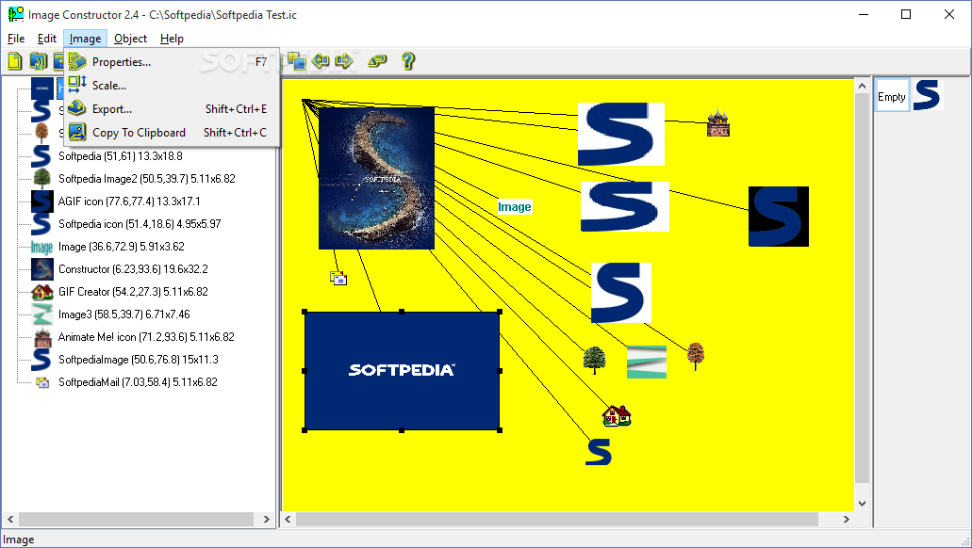Click the overlapping squares toolbar icon
This screenshot has width=972, height=548.
(297, 60)
